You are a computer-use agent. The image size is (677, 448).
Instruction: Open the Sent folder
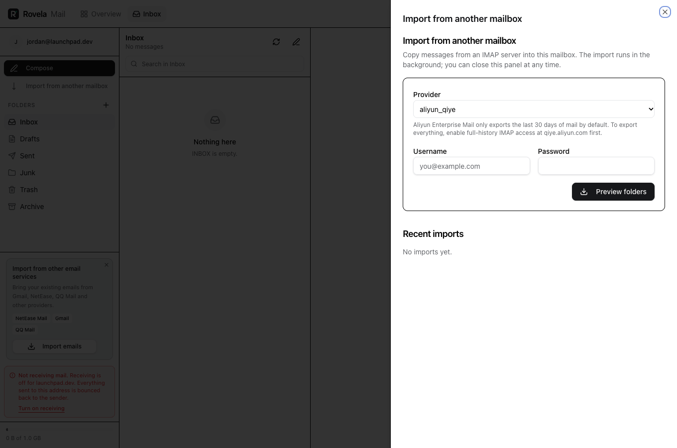coord(59,156)
